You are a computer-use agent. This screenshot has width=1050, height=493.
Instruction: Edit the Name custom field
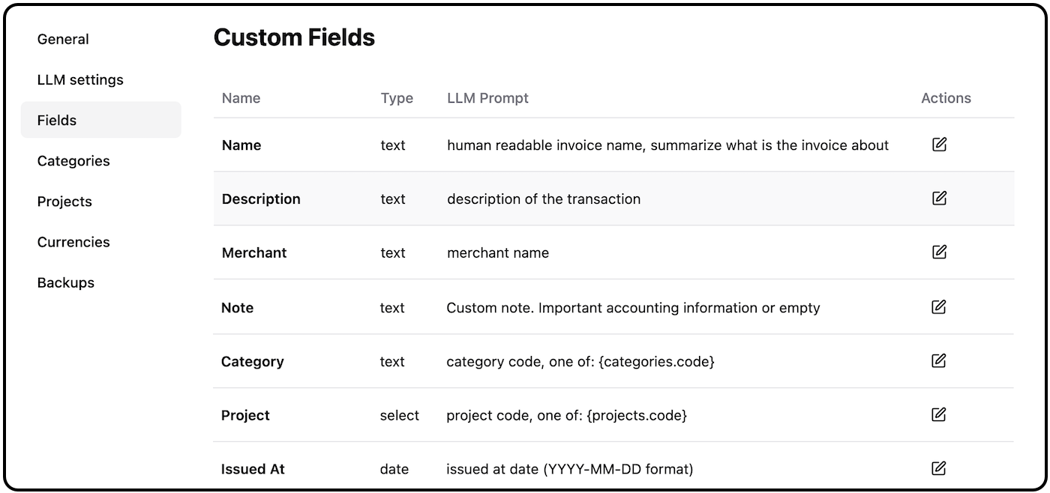tap(939, 144)
